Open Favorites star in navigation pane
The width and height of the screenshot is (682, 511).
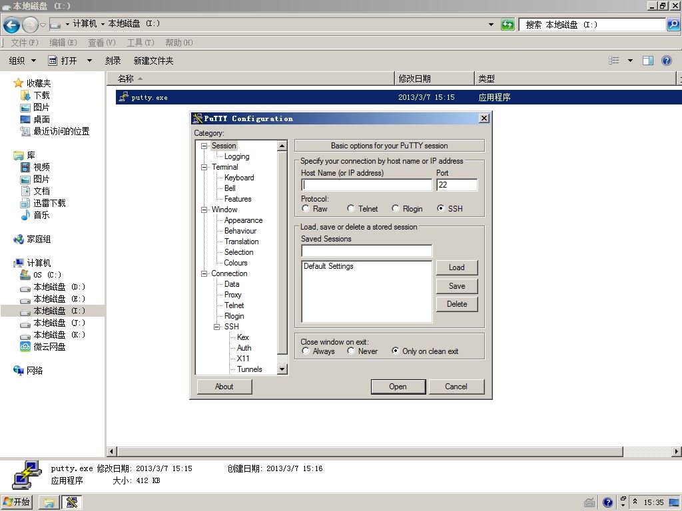tap(18, 83)
